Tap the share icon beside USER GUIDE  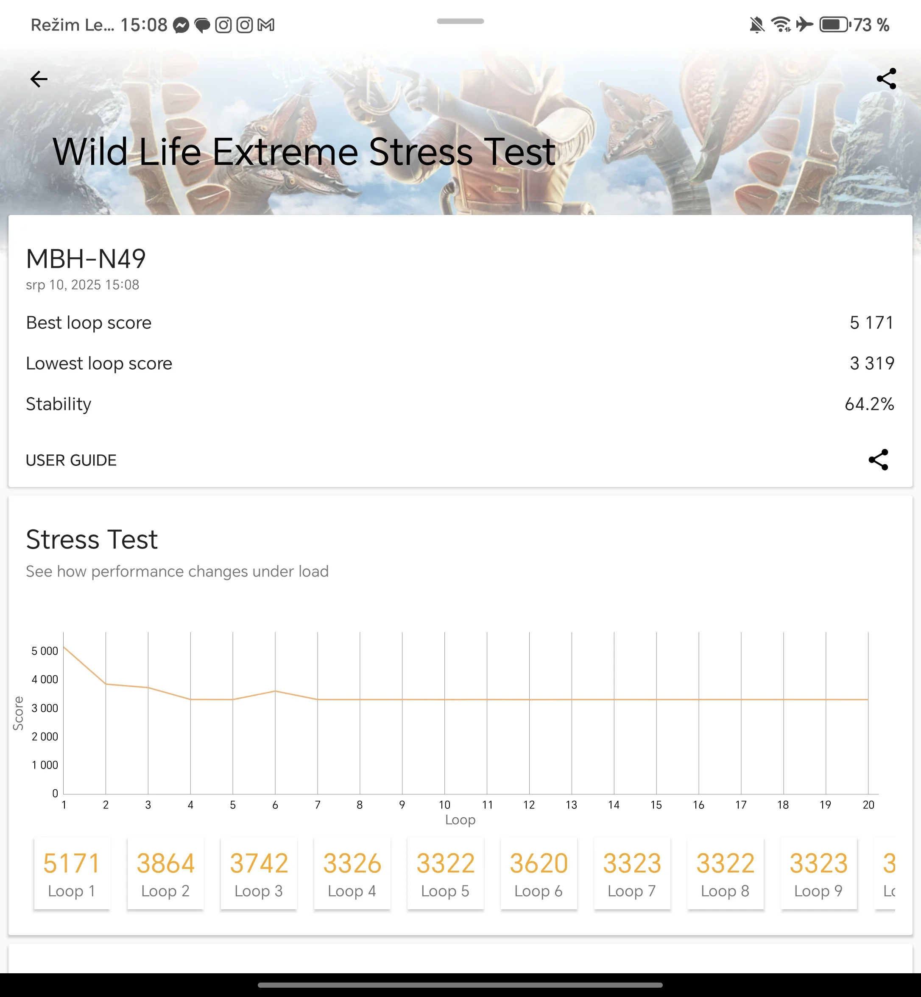point(878,460)
